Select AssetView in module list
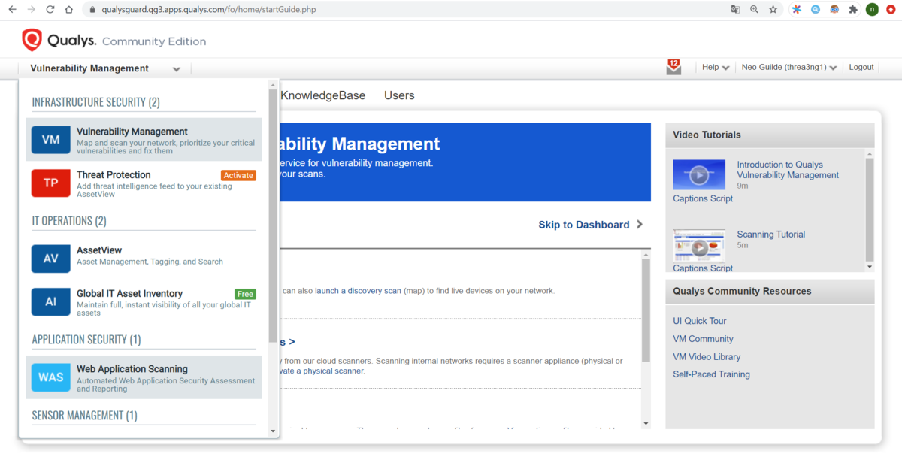The height and width of the screenshot is (463, 902). 144,259
